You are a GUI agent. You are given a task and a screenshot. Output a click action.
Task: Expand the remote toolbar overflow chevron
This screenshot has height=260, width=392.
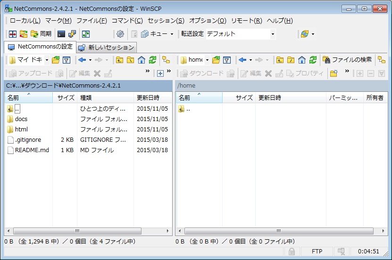pyautogui.click(x=347, y=71)
